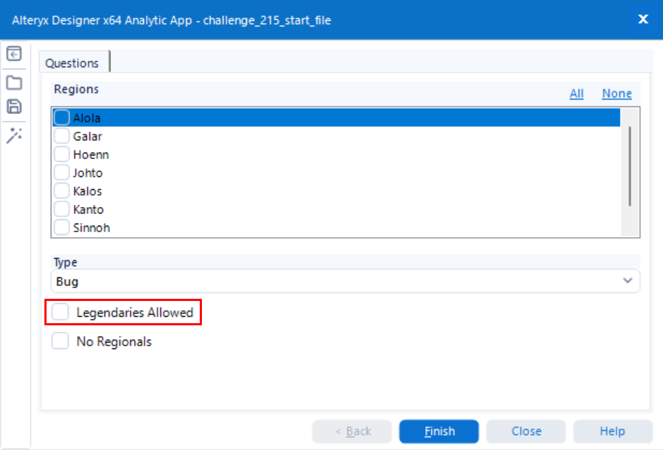
Task: Close the Analytic App window
Action: pyautogui.click(x=643, y=19)
